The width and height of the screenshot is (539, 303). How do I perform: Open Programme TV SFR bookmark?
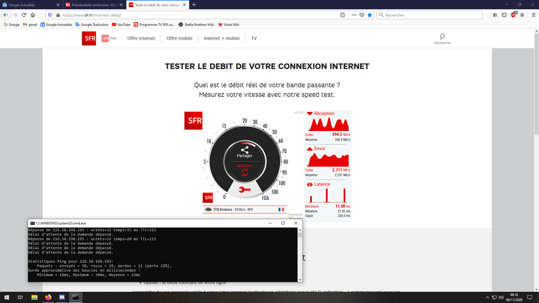154,25
